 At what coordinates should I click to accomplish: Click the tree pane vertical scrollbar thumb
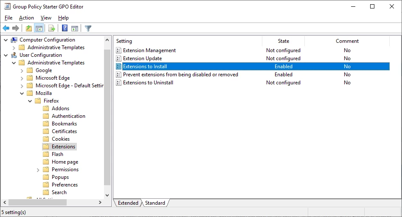[107, 117]
